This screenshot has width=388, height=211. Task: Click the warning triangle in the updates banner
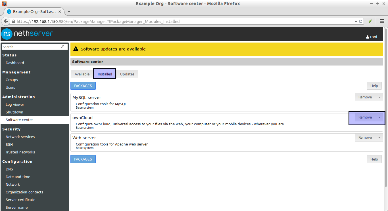click(x=76, y=49)
